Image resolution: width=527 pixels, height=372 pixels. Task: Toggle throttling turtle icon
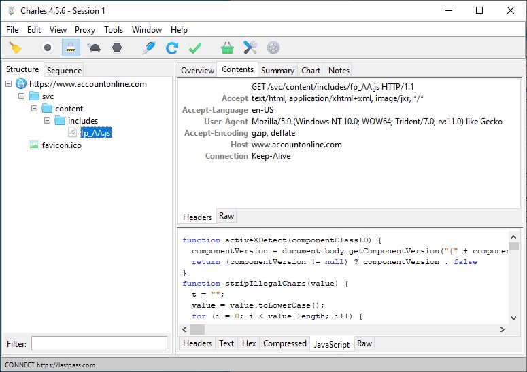pyautogui.click(x=94, y=48)
